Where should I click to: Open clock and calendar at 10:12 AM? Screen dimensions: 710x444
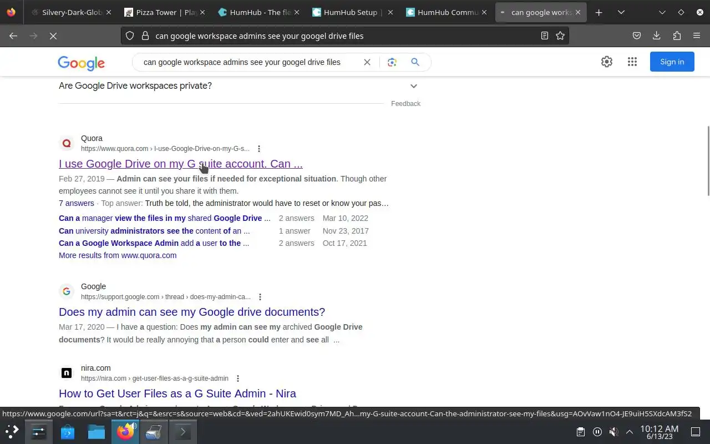click(659, 432)
